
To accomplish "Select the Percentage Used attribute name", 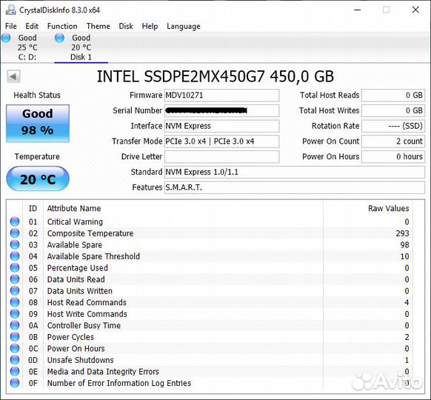I will point(77,267).
